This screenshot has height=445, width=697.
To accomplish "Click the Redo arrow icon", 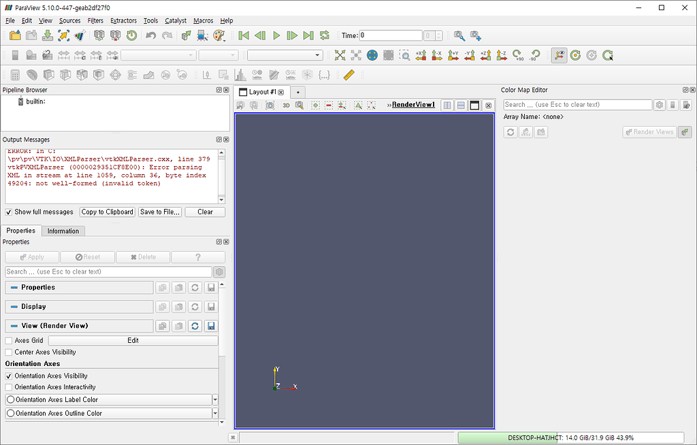I will [167, 35].
